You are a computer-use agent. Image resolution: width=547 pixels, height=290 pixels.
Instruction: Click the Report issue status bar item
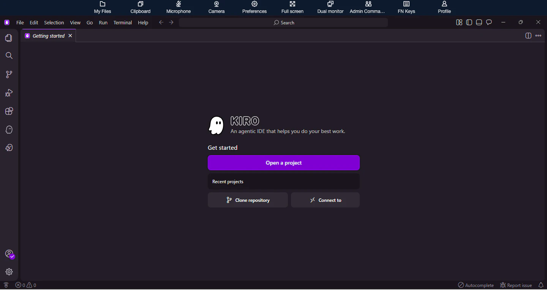tap(516, 285)
